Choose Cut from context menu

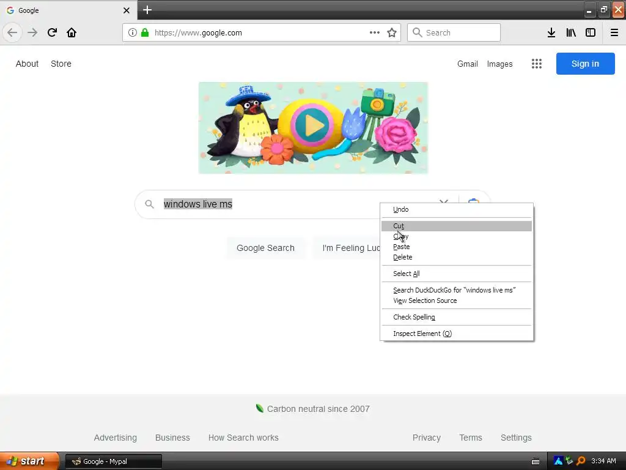coord(456,226)
